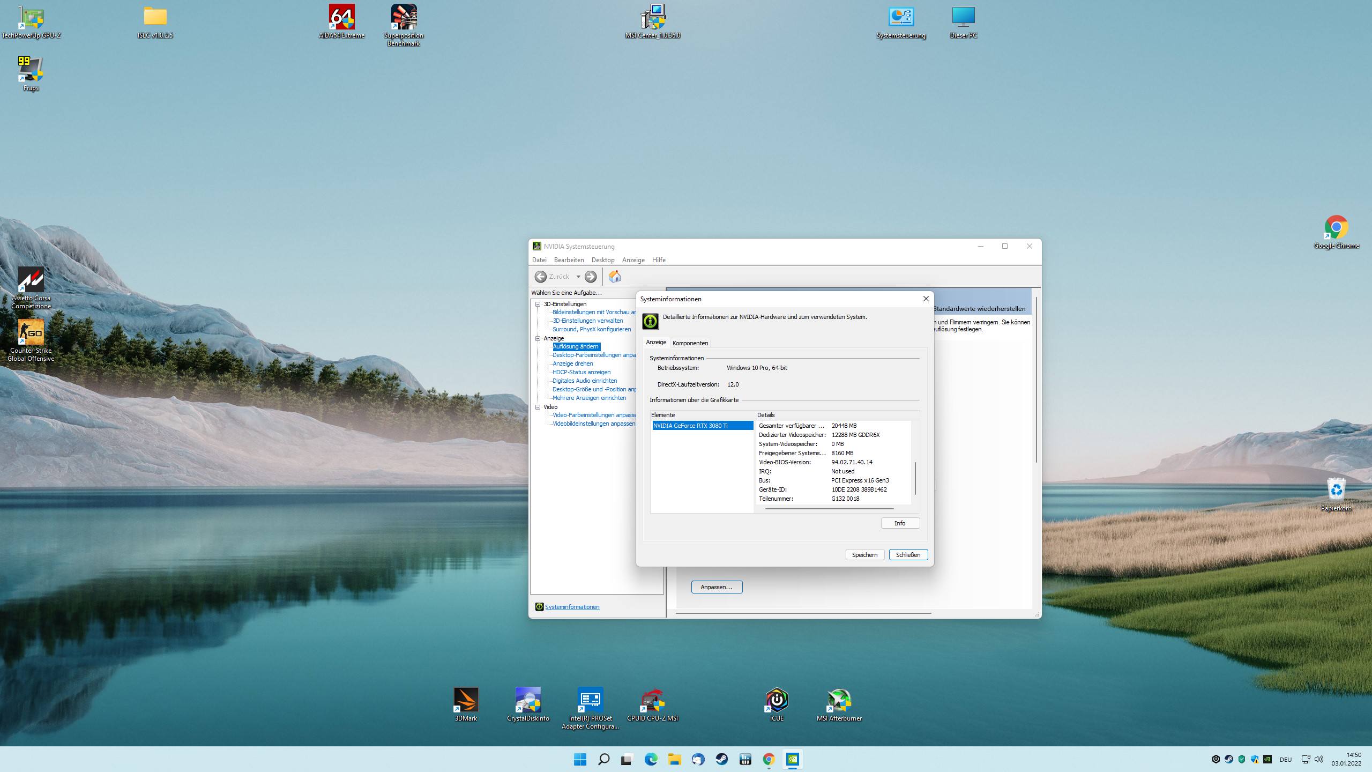Screen dimensions: 1372x772
Task: Open the Desktop menu
Action: pyautogui.click(x=602, y=259)
